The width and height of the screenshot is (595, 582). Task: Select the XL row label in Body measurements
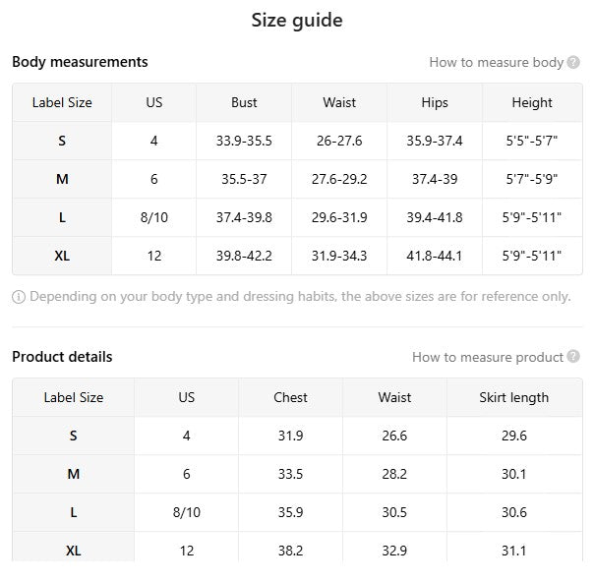tap(62, 256)
